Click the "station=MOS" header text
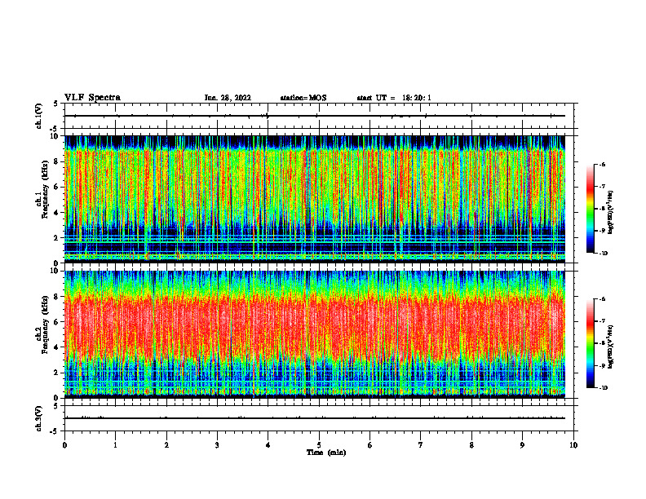This screenshot has height=499, width=646. (303, 98)
